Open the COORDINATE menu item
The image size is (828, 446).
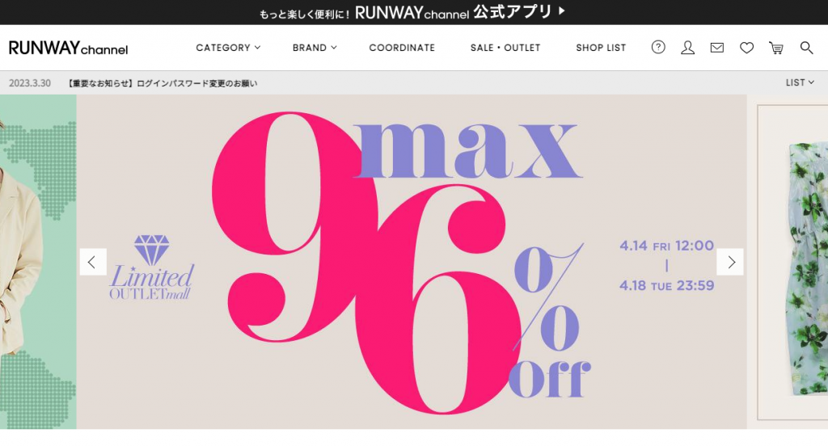point(402,48)
